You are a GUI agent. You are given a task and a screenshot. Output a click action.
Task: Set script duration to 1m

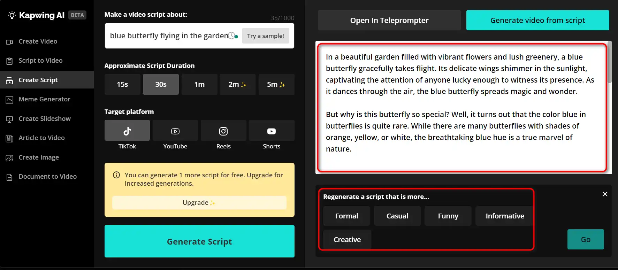tap(199, 84)
